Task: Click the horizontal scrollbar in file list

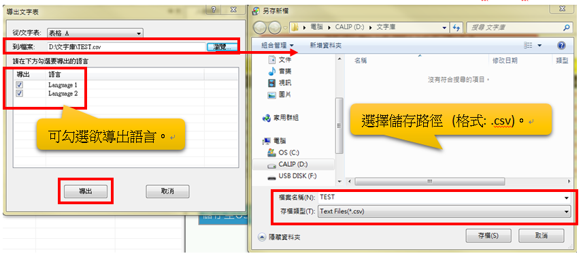Action: coord(429,181)
